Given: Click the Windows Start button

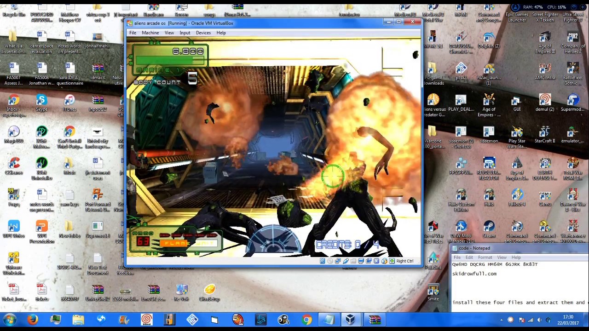Looking at the screenshot, I should [10, 320].
